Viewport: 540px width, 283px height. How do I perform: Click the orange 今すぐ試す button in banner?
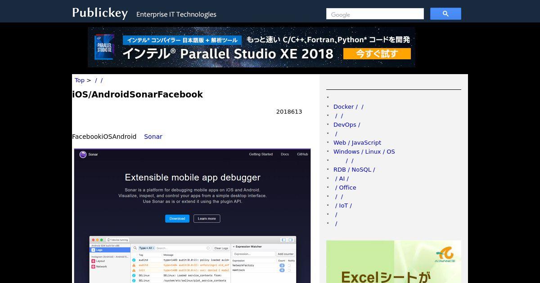(x=377, y=54)
